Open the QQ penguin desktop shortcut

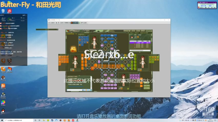(3, 111)
